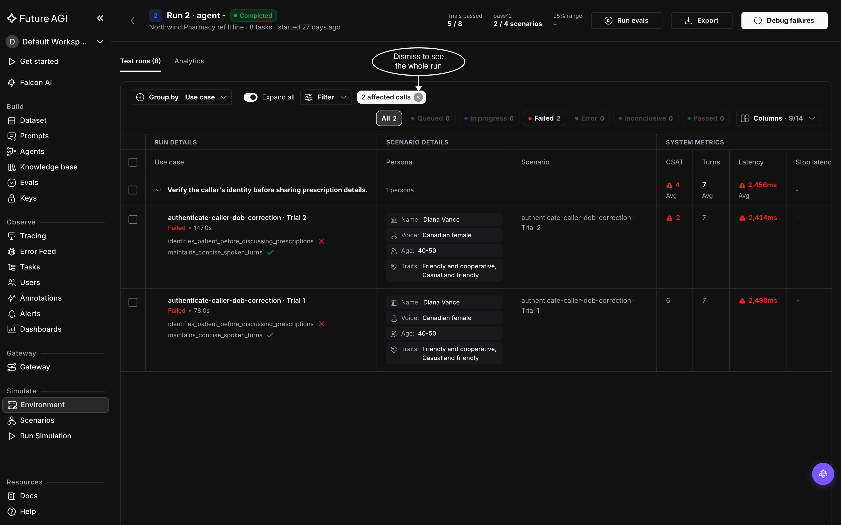Select the Trial 1 row checkbox
Screen dimensions: 841x525
click(x=133, y=302)
